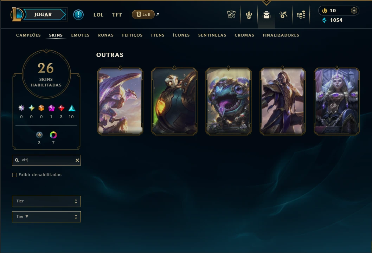Click the plus icon to buy RP
This screenshot has height=253, width=372.
coord(354,11)
